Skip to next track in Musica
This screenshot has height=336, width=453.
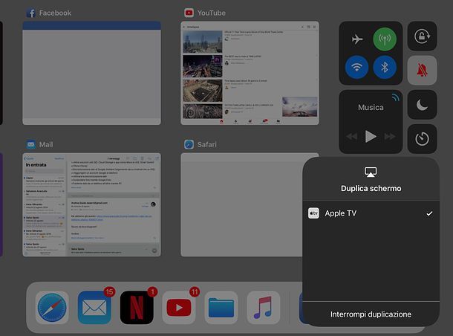pos(390,137)
